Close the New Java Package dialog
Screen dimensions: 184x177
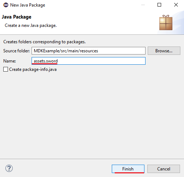coord(176,5)
